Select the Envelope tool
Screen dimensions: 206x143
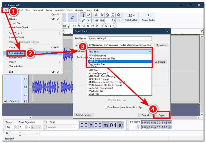(89, 15)
